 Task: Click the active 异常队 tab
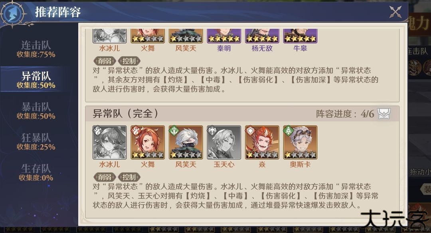click(x=36, y=80)
